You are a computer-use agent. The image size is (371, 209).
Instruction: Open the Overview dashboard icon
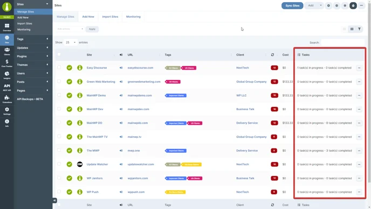point(7,27)
